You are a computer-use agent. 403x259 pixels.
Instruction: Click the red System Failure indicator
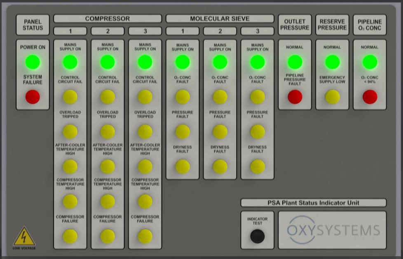click(33, 97)
